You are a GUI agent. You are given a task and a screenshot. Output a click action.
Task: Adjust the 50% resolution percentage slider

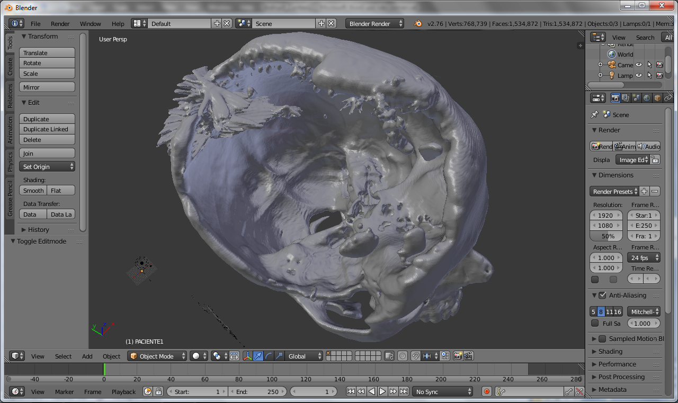pos(606,236)
